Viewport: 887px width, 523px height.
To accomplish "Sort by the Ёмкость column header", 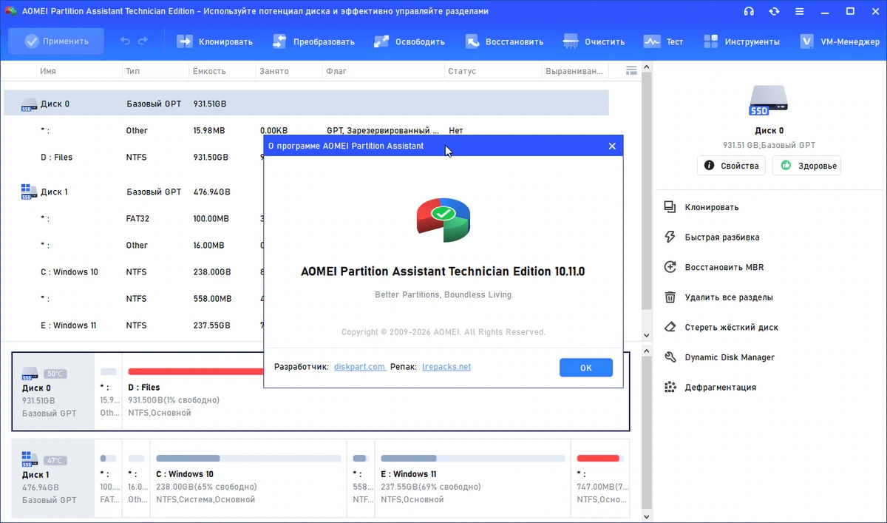I will [210, 72].
